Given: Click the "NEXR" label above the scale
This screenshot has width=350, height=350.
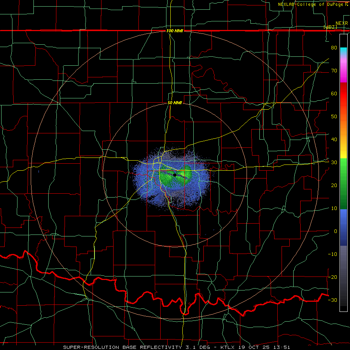Looking at the screenshot, I should tap(342, 23).
